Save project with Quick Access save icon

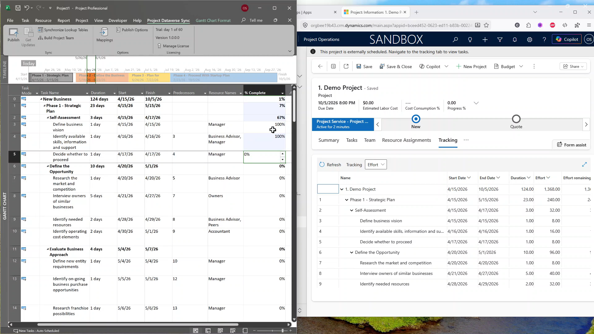pos(18,8)
